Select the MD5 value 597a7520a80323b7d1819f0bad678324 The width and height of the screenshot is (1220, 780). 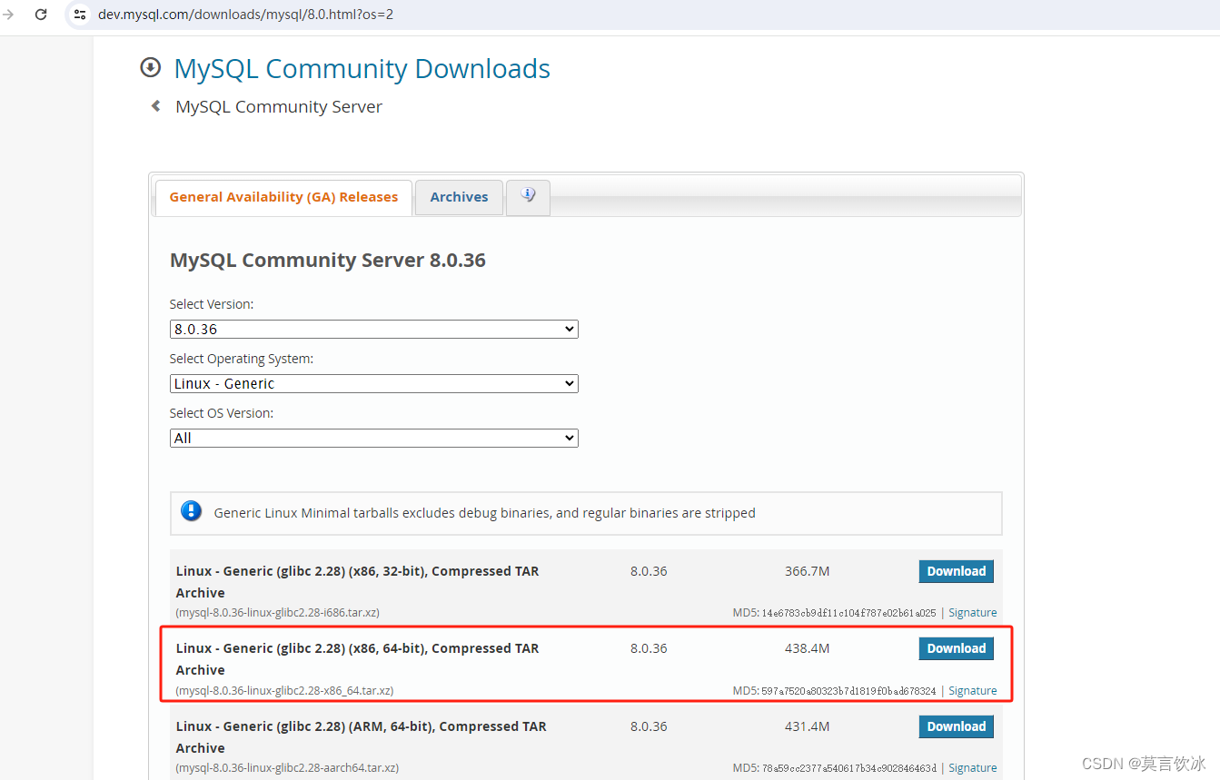pos(848,691)
